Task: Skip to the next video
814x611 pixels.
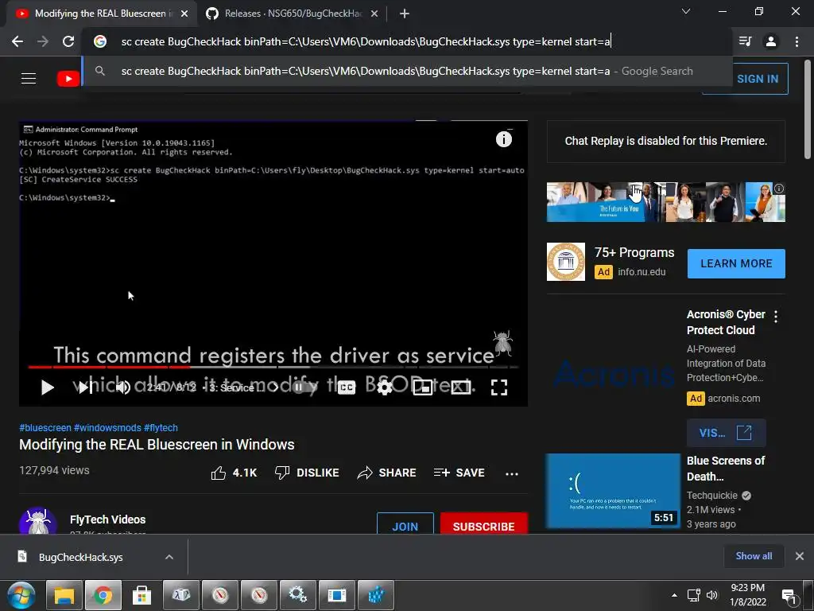Action: pos(84,387)
